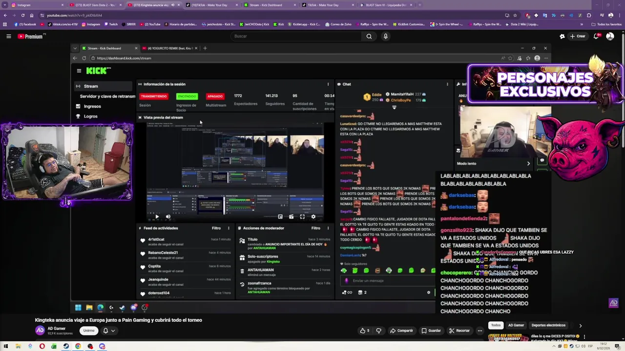Open Acciones de moderador Filtro
The image size is (625, 351).
pyautogui.click(x=316, y=228)
